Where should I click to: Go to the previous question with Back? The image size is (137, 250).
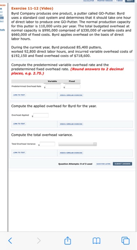point(119,1)
